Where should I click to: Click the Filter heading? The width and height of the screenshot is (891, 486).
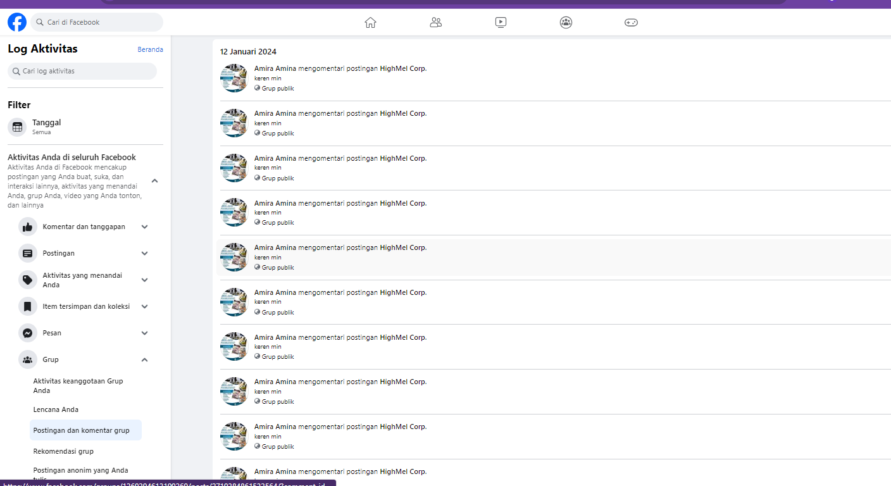[19, 105]
